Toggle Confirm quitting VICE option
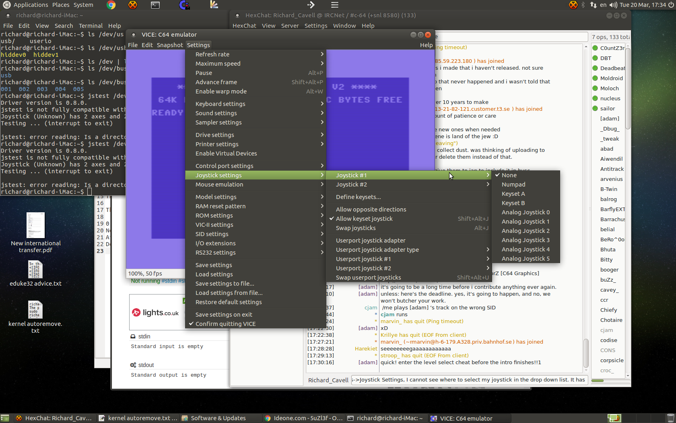Viewport: 676px width, 423px height. pos(256,324)
